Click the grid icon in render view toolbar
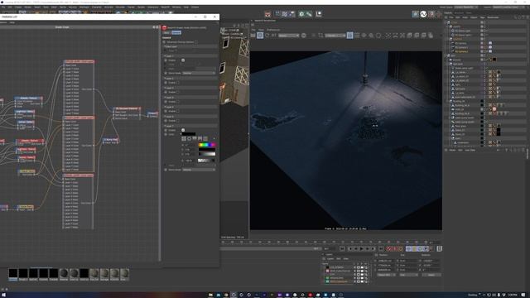 tap(357, 35)
